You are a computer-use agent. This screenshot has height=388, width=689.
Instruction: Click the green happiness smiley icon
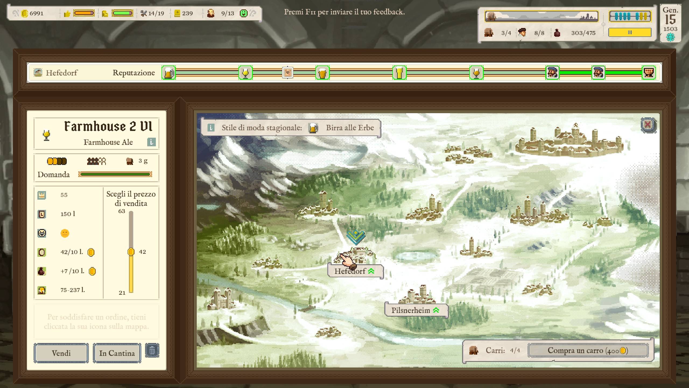pos(244,13)
